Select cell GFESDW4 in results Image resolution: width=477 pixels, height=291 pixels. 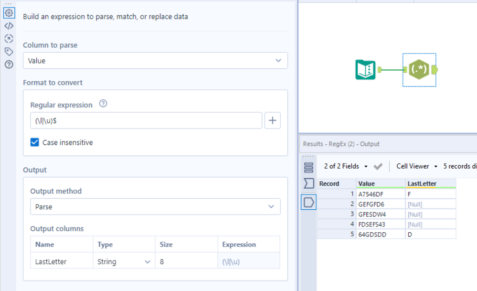point(381,214)
